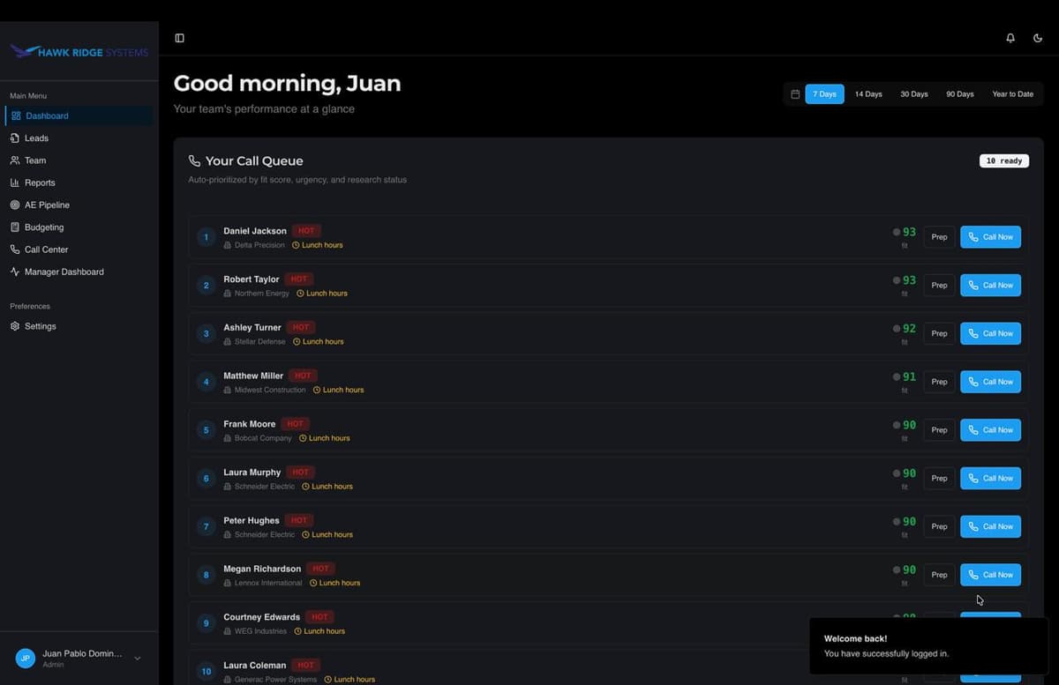Open Settings via the gear icon

pos(14,326)
